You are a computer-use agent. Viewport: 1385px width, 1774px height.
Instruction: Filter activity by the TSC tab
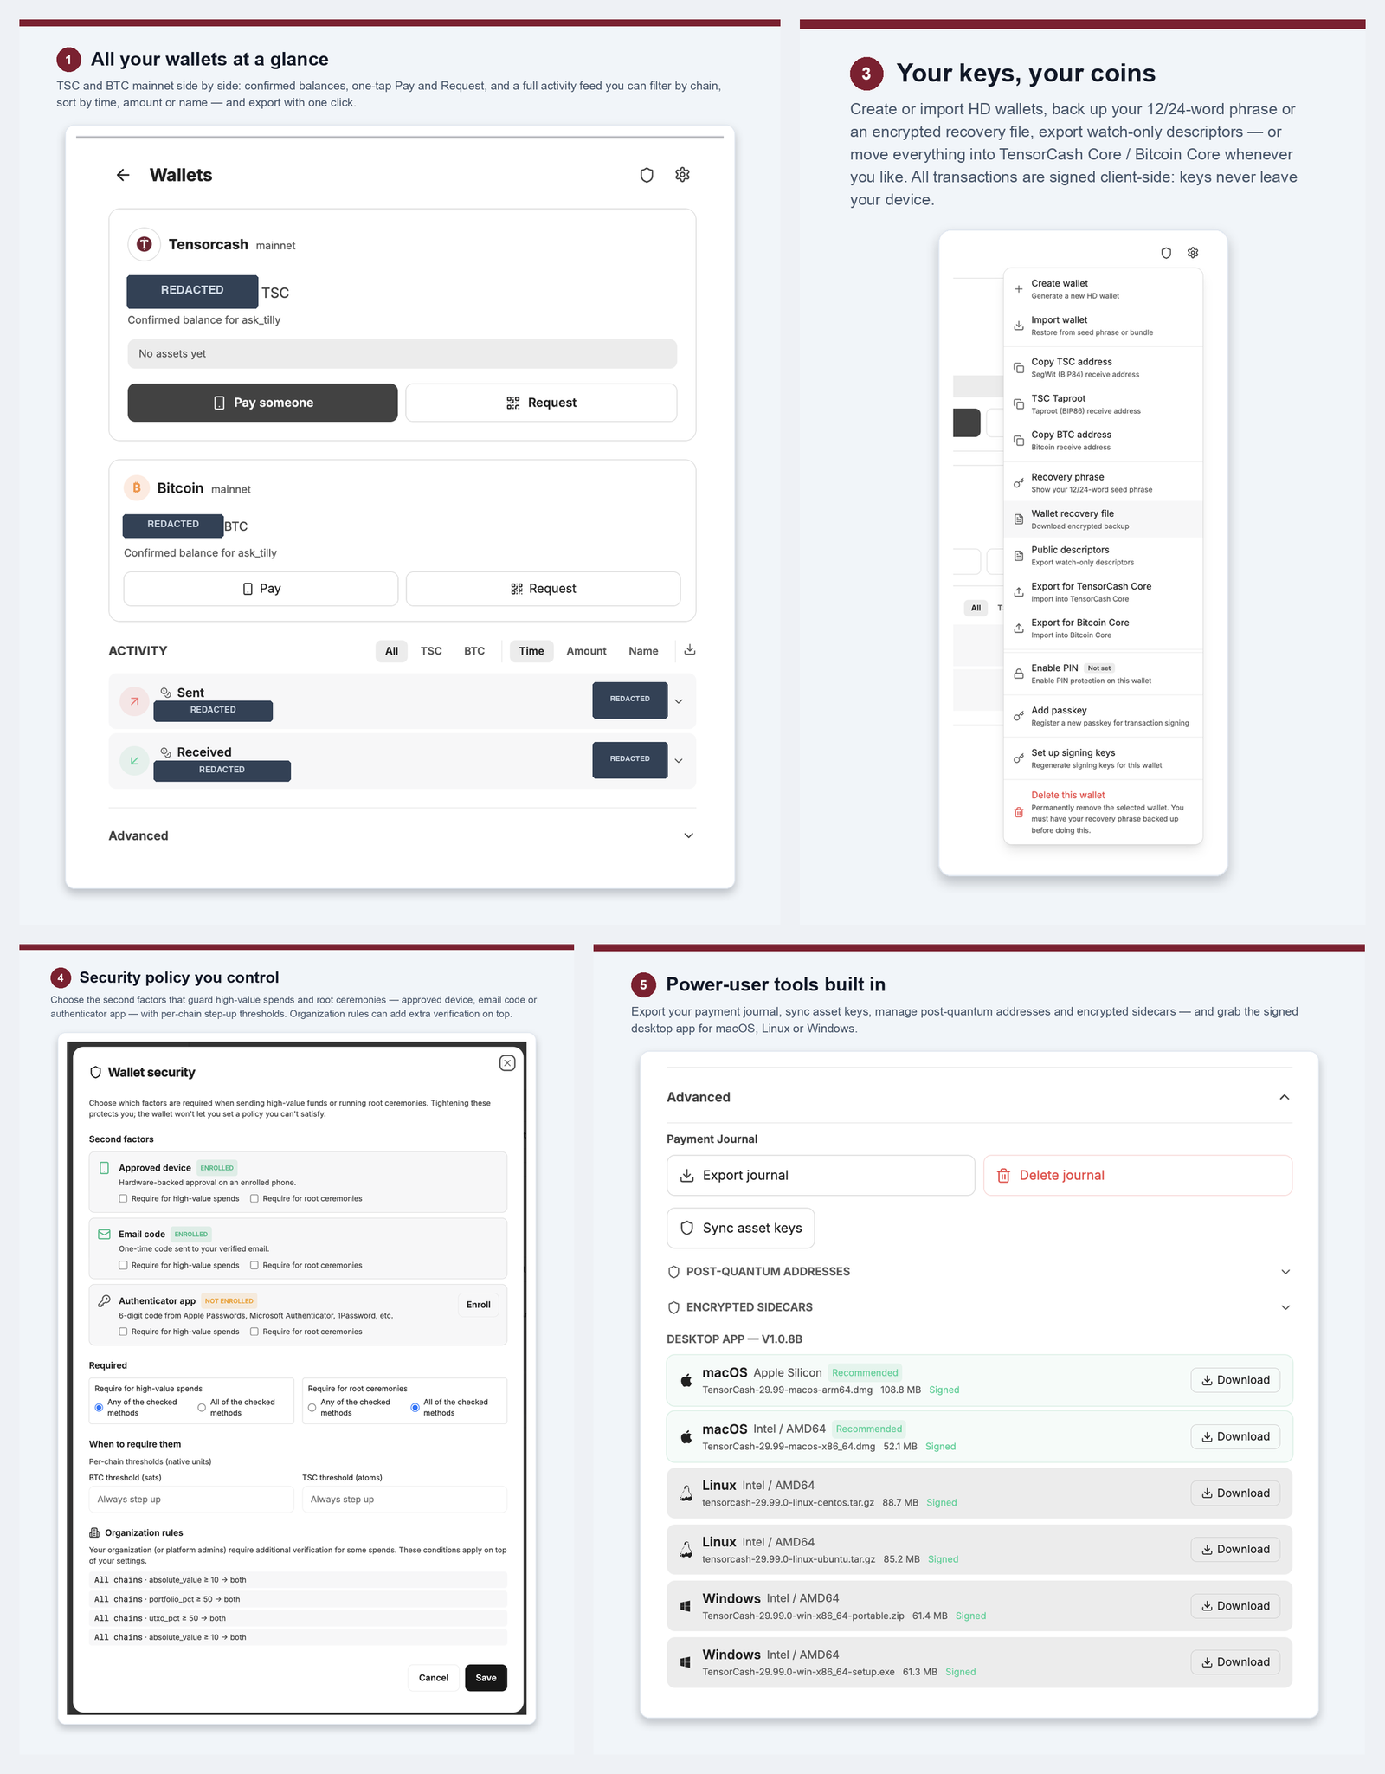coord(431,651)
